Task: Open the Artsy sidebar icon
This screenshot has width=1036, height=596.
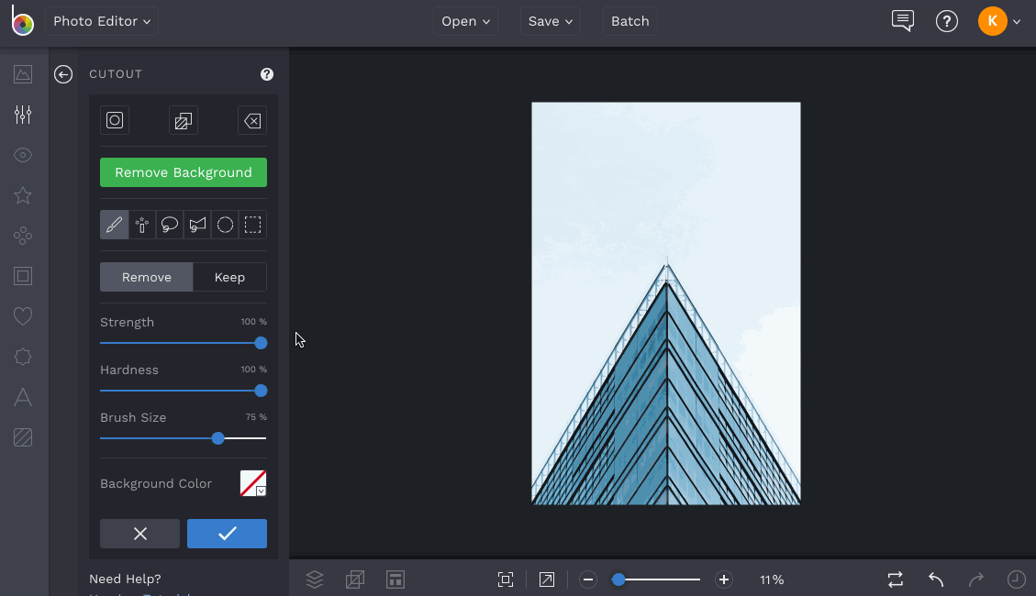Action: [23, 236]
